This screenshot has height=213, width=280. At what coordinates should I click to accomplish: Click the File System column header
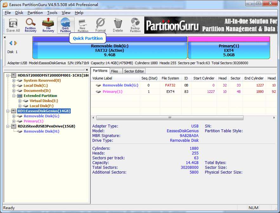click(x=170, y=78)
